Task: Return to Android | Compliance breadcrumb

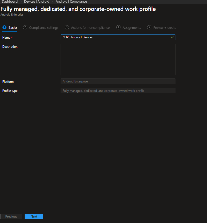Action: [71, 2]
